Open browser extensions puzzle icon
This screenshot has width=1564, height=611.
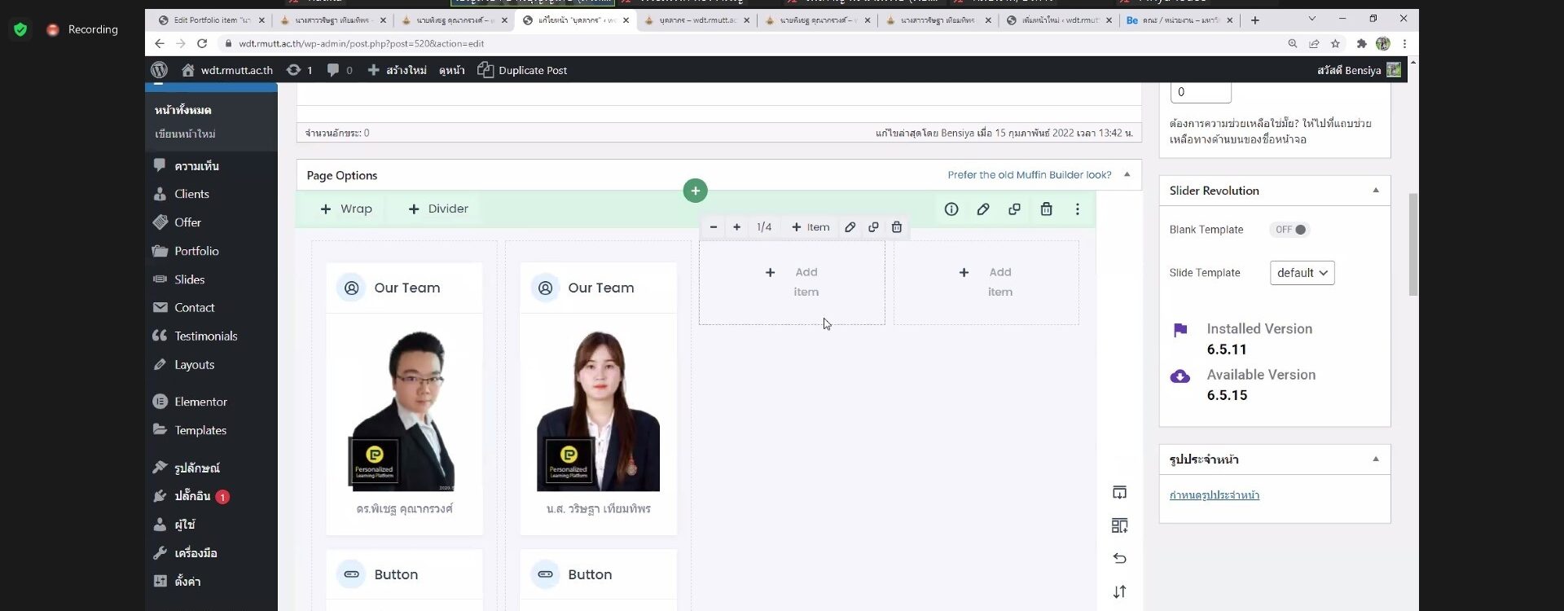pos(1361,43)
